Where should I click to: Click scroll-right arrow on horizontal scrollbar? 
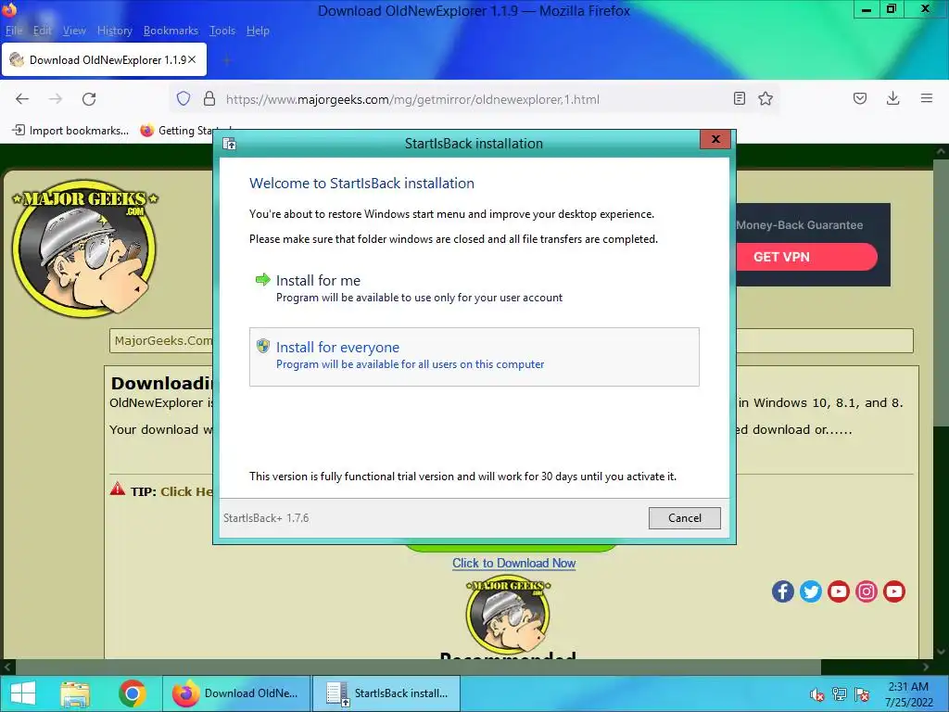point(926,667)
